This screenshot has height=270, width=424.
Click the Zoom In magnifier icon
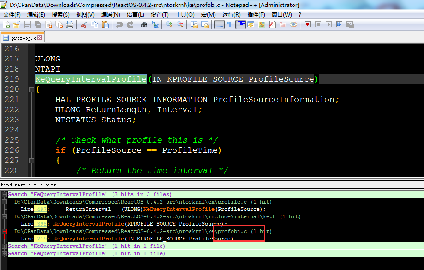(169, 24)
